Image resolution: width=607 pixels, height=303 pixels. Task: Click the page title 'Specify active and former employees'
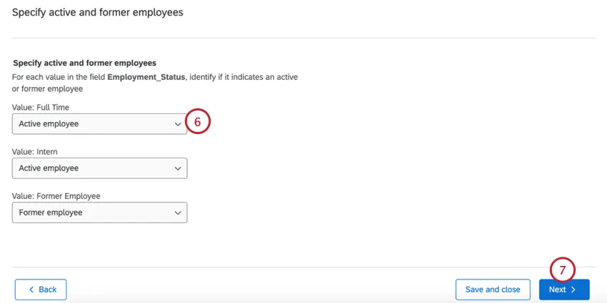(x=98, y=12)
